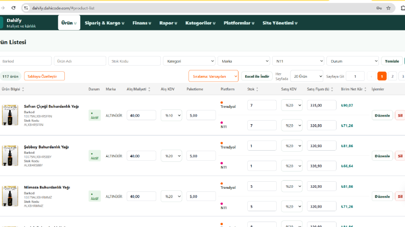The width and height of the screenshot is (405, 227).
Task: Open the Ürün menu
Action: point(69,22)
